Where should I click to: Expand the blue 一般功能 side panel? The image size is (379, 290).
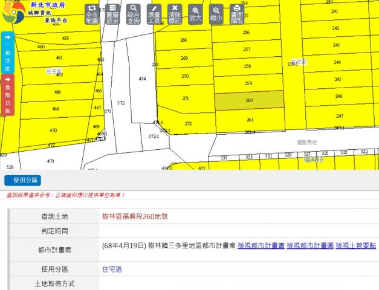coord(7,53)
